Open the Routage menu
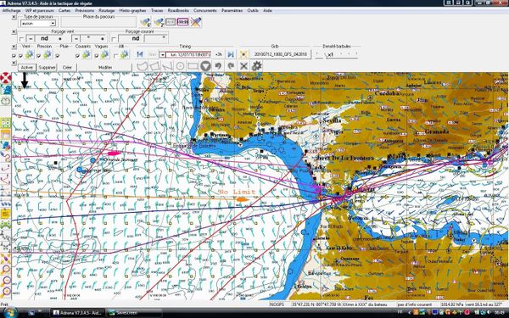The height and width of the screenshot is (318, 509). (107, 10)
